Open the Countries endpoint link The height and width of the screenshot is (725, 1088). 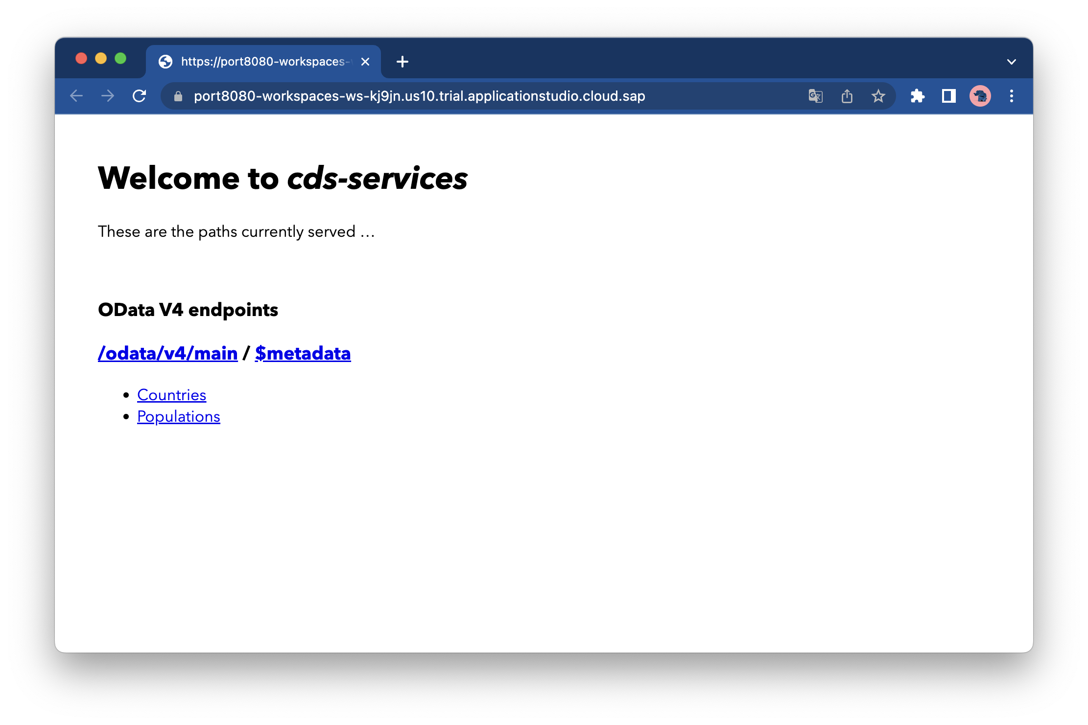(171, 395)
